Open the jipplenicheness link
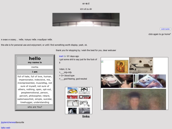Image resolution: width=172 pixels, height=129 pixels. click(x=8, y=122)
